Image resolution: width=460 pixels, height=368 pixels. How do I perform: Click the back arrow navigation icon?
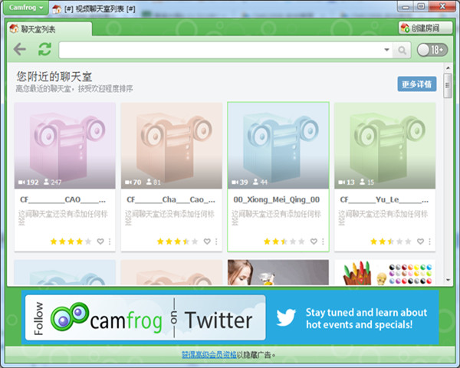20,50
